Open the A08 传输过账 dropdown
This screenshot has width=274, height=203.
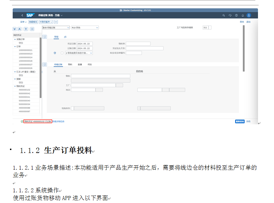[68, 28]
